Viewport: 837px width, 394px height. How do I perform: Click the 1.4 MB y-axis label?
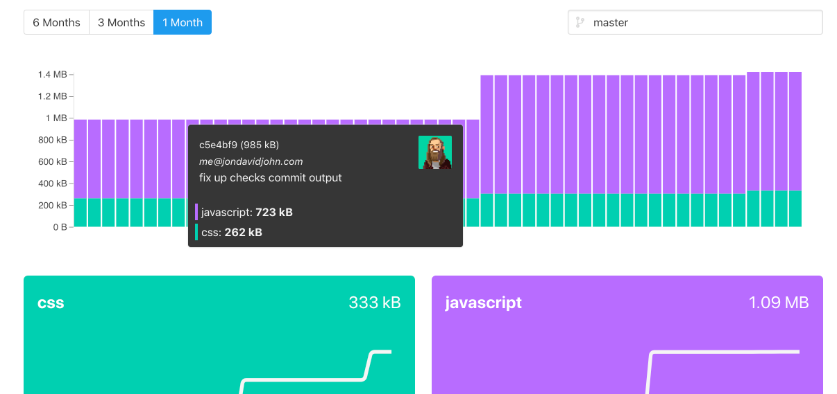(x=52, y=74)
